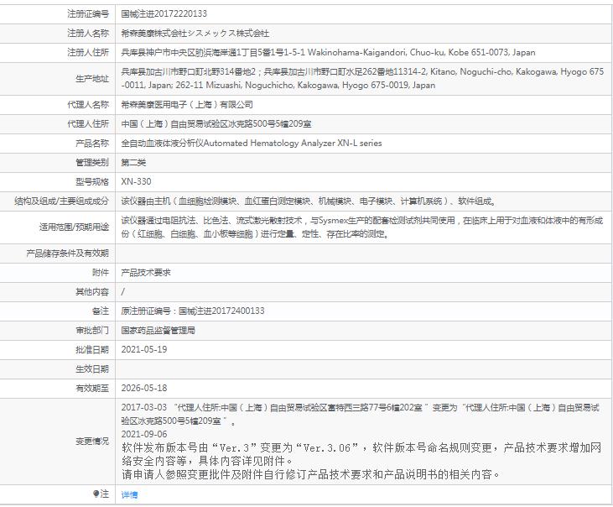Select agent name 希森美康医用电子（上海）有限公司
The width and height of the screenshot is (613, 507).
coord(187,104)
